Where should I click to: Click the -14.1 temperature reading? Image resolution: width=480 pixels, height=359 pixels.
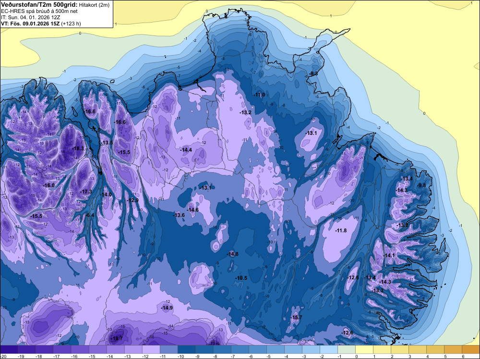pos(389,255)
